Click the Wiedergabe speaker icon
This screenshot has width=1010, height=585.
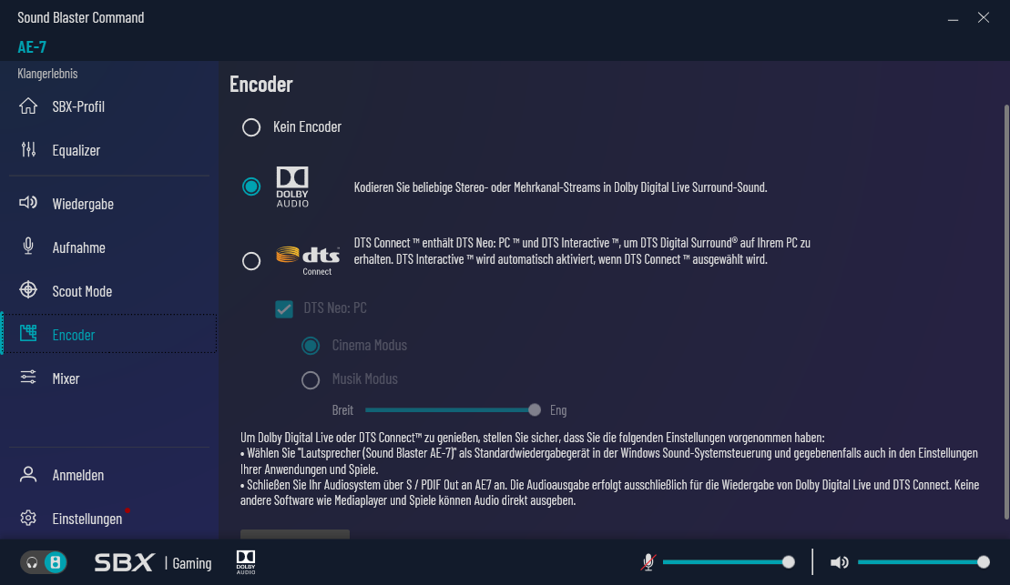point(28,204)
